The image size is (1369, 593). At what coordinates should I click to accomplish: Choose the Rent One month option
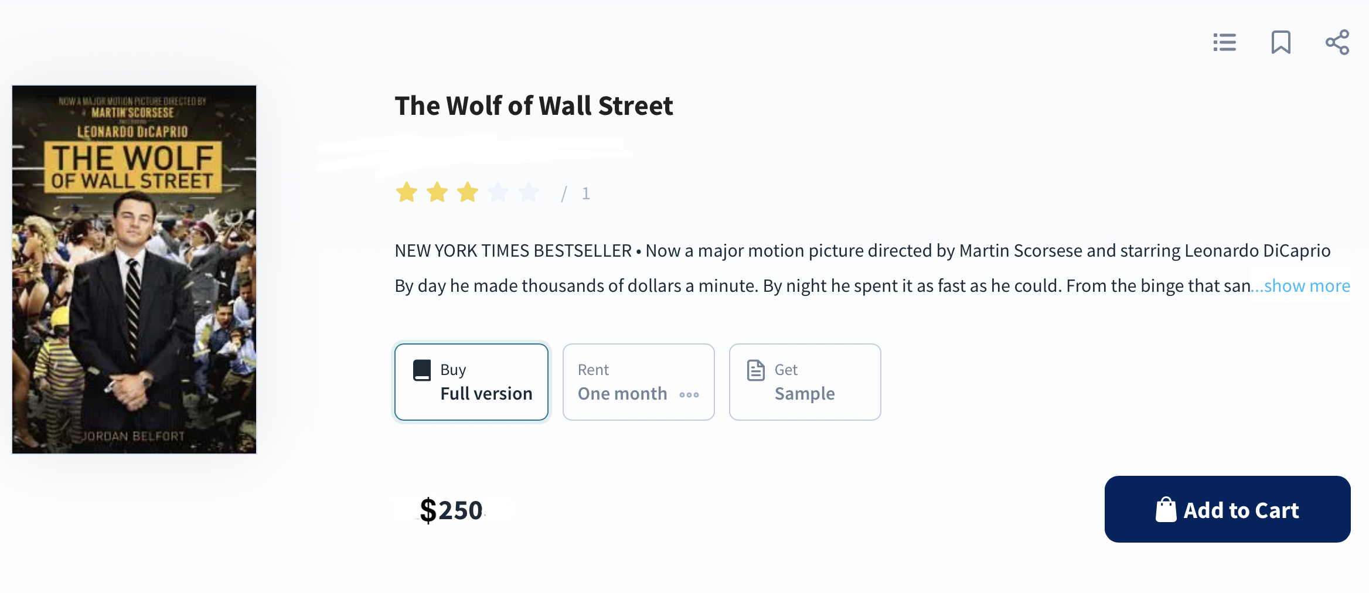[x=622, y=382]
